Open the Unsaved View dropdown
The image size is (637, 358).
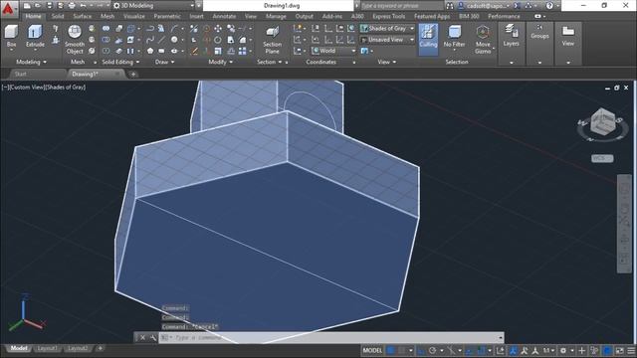(x=387, y=40)
